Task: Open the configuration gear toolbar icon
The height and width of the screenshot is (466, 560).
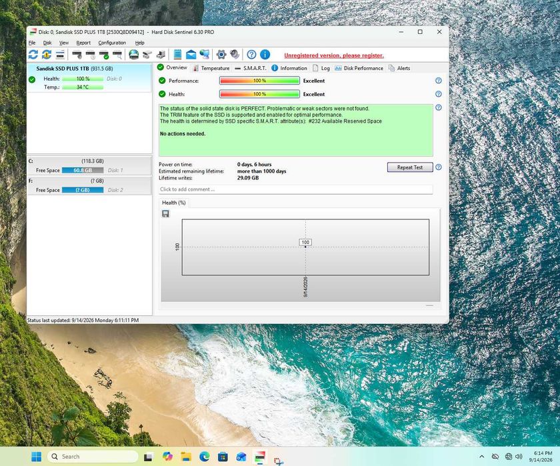Action: pos(221,55)
